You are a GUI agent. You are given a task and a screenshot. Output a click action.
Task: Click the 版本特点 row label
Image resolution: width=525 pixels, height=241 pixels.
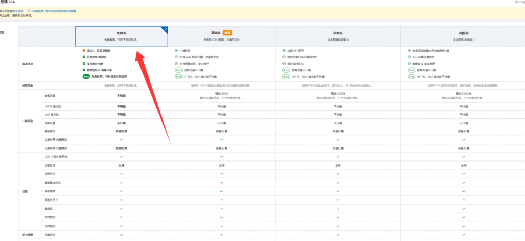pos(28,64)
